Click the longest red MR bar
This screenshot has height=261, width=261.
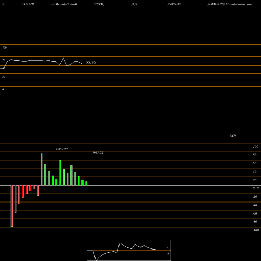click(x=11, y=206)
